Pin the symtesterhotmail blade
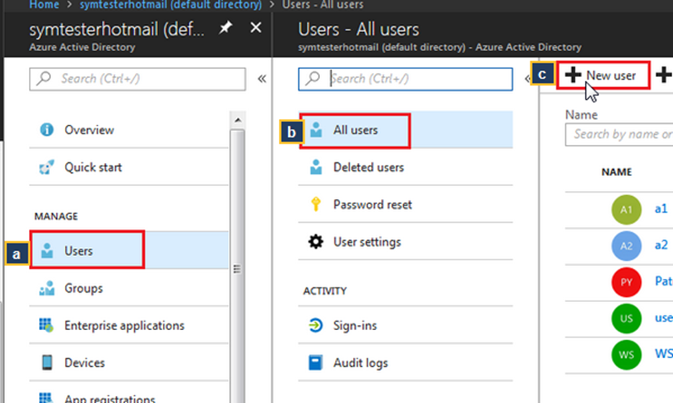 (x=226, y=29)
